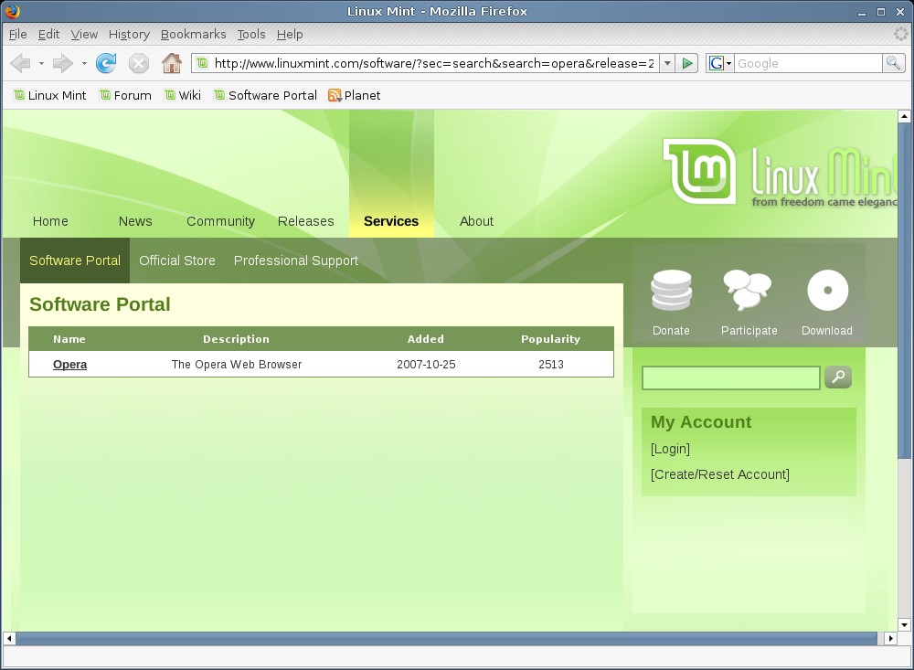Open the Wiki bookmark
Screen dimensions: 914x670
(x=183, y=95)
